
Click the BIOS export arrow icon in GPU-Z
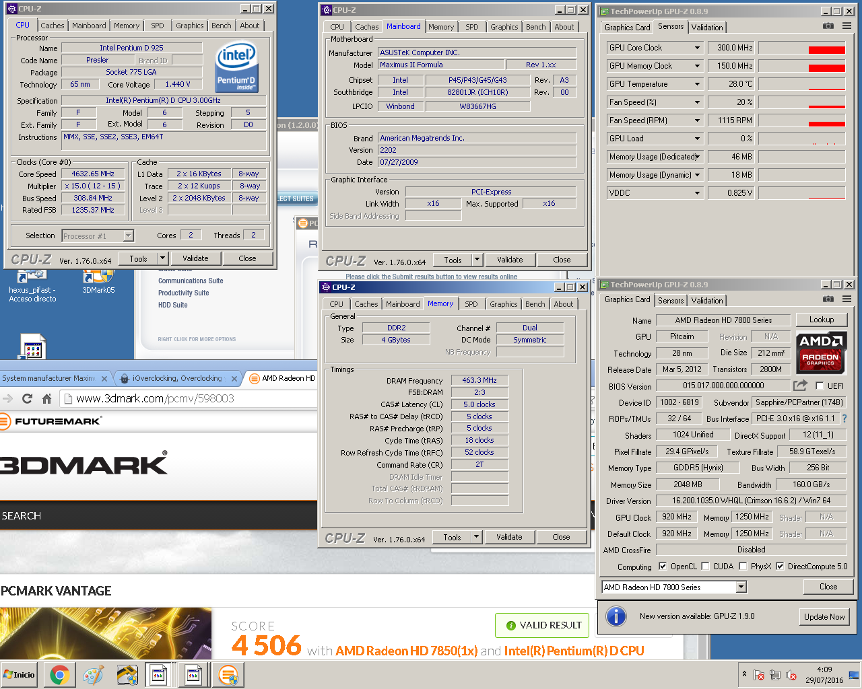(800, 386)
